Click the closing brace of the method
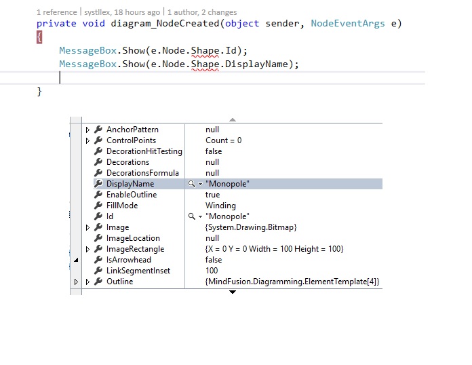 pos(39,91)
